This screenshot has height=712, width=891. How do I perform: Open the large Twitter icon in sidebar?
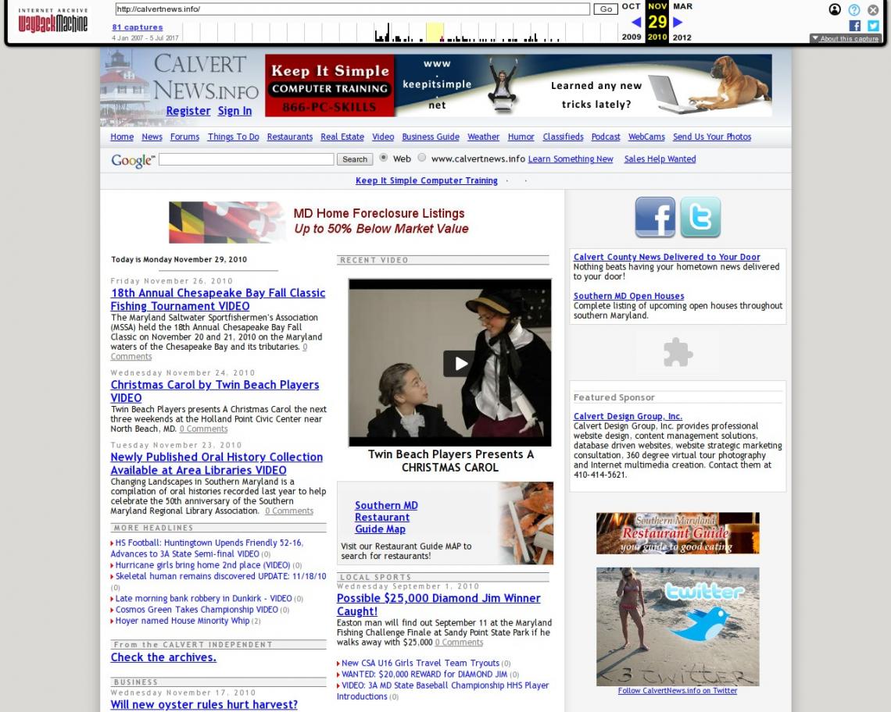click(x=700, y=217)
